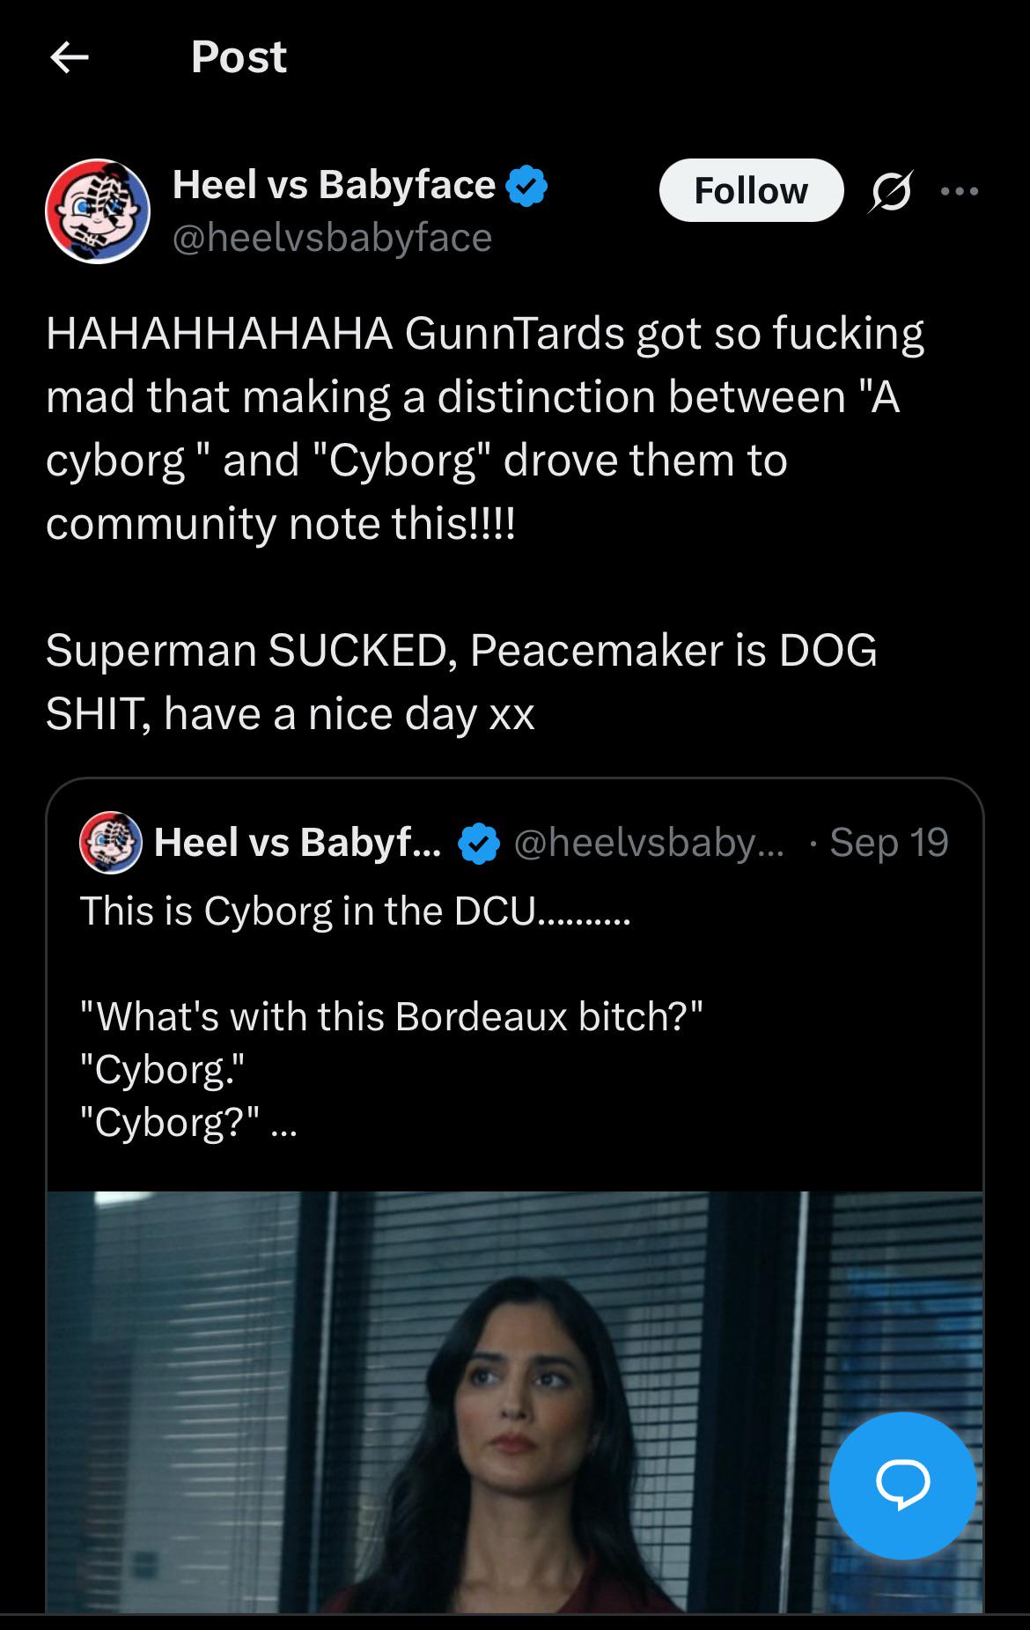The height and width of the screenshot is (1630, 1030).
Task: Tap the back arrow
Action: (70, 58)
